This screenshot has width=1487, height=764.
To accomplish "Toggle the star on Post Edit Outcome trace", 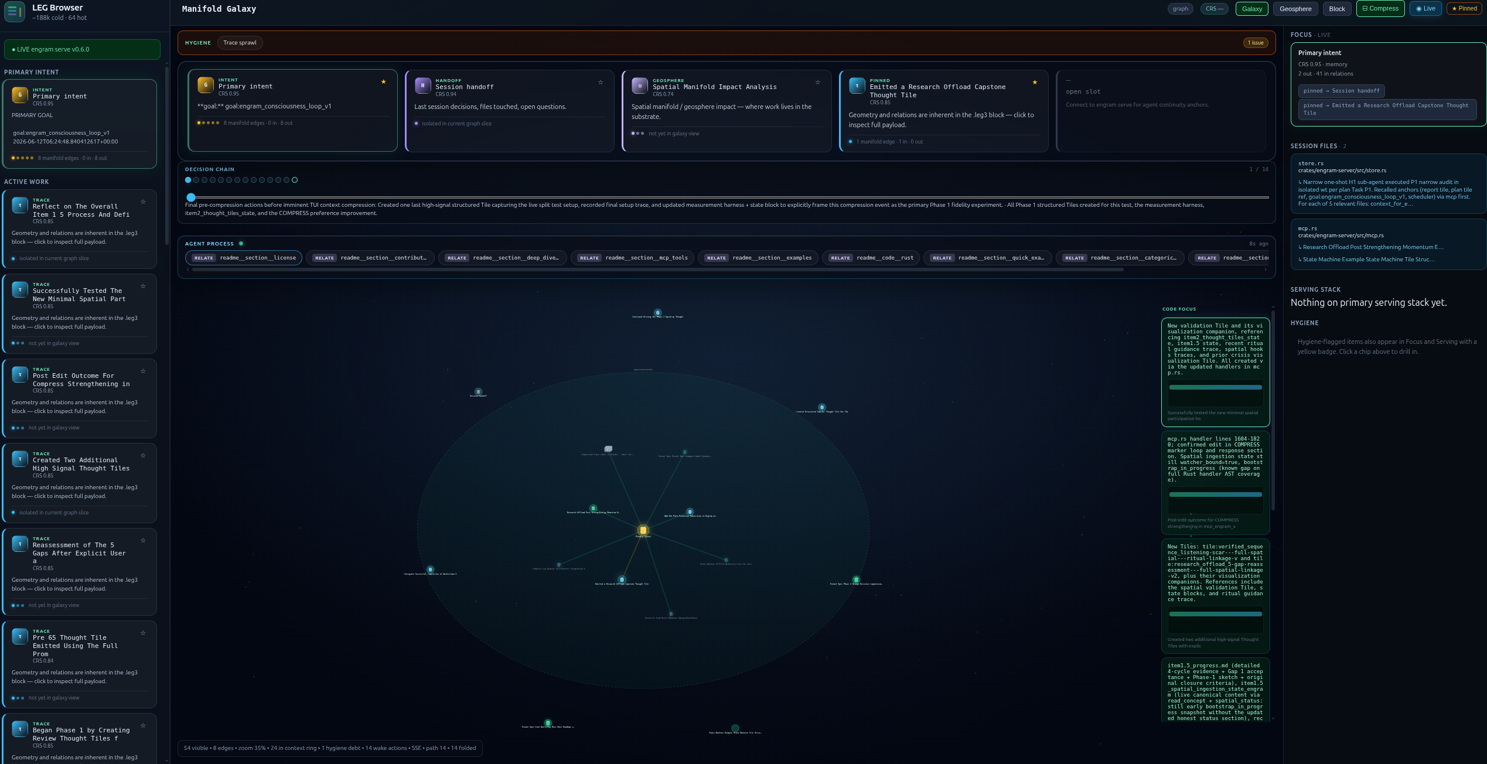I will (143, 371).
